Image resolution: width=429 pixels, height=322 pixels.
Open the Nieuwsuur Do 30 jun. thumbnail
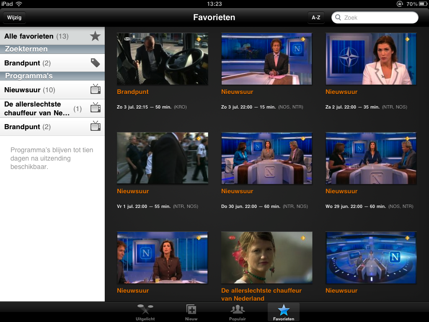(267, 158)
